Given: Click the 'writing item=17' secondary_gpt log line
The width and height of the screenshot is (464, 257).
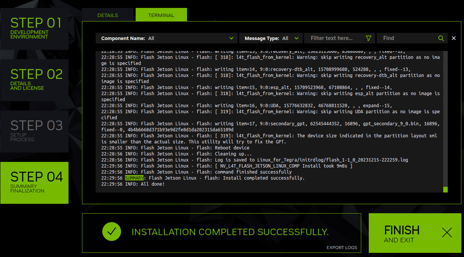Looking at the screenshot, I should pos(271,127).
